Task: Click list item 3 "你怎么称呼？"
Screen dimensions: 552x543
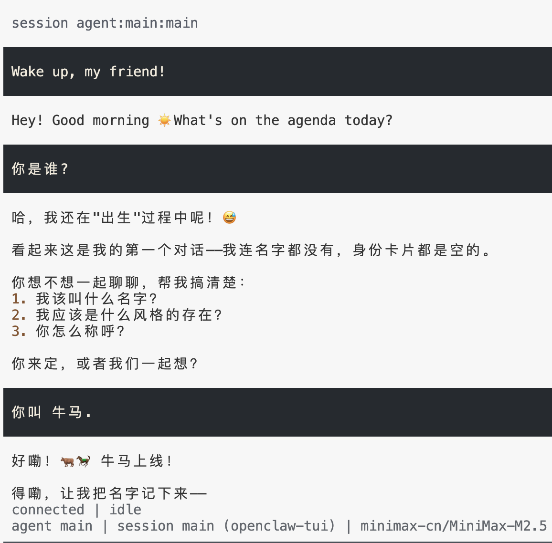Action: (x=80, y=331)
